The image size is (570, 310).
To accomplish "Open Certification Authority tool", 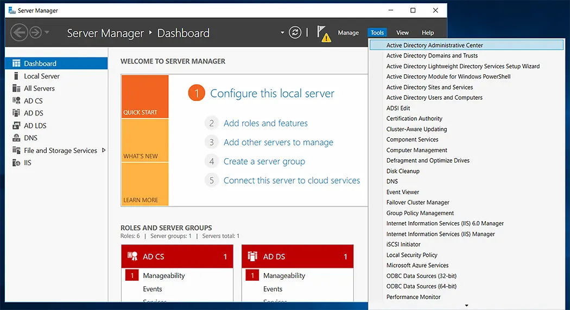I will (466, 118).
